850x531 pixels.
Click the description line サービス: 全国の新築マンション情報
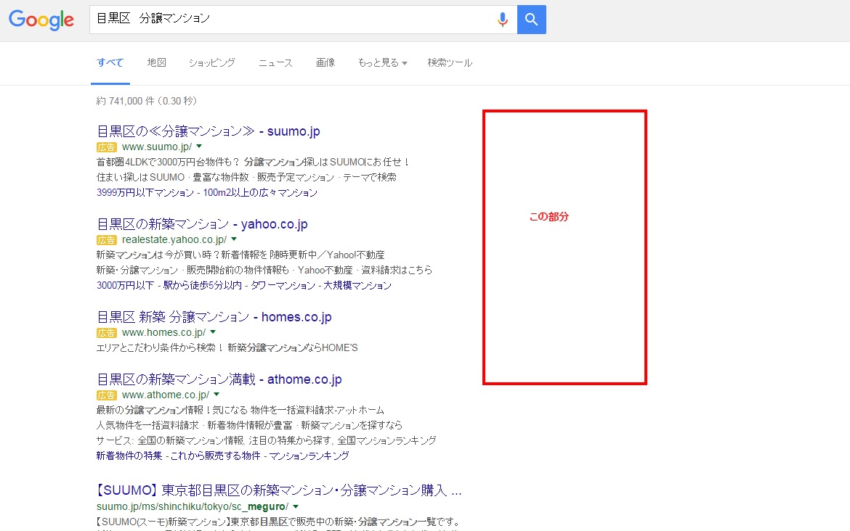[x=266, y=440]
